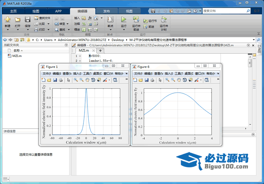Screen dimensions: 264x184
Task: Collapse the toolstrip ribbon arrow
Action: pos(258,33)
